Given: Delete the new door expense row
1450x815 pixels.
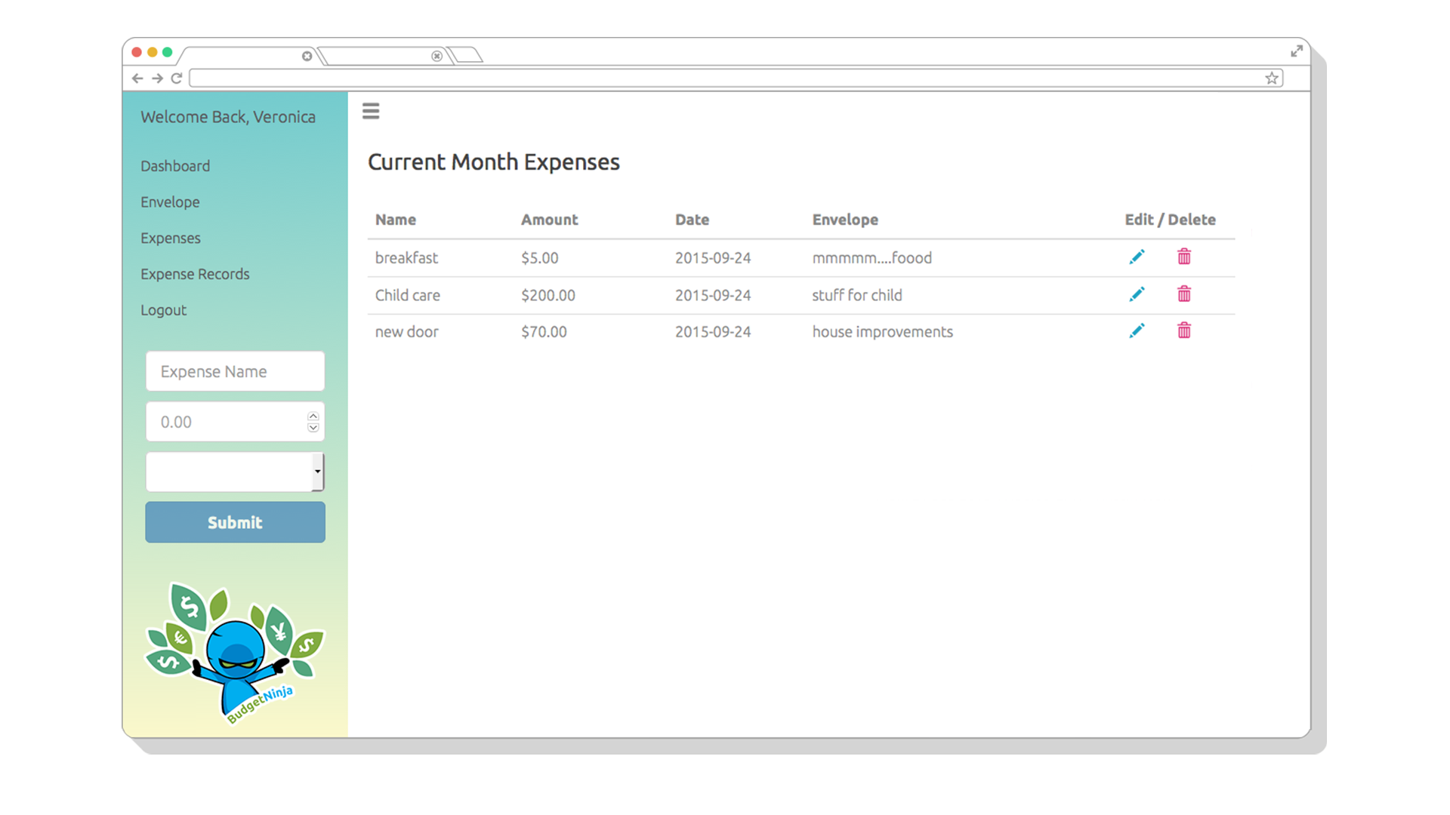Looking at the screenshot, I should tap(1184, 331).
